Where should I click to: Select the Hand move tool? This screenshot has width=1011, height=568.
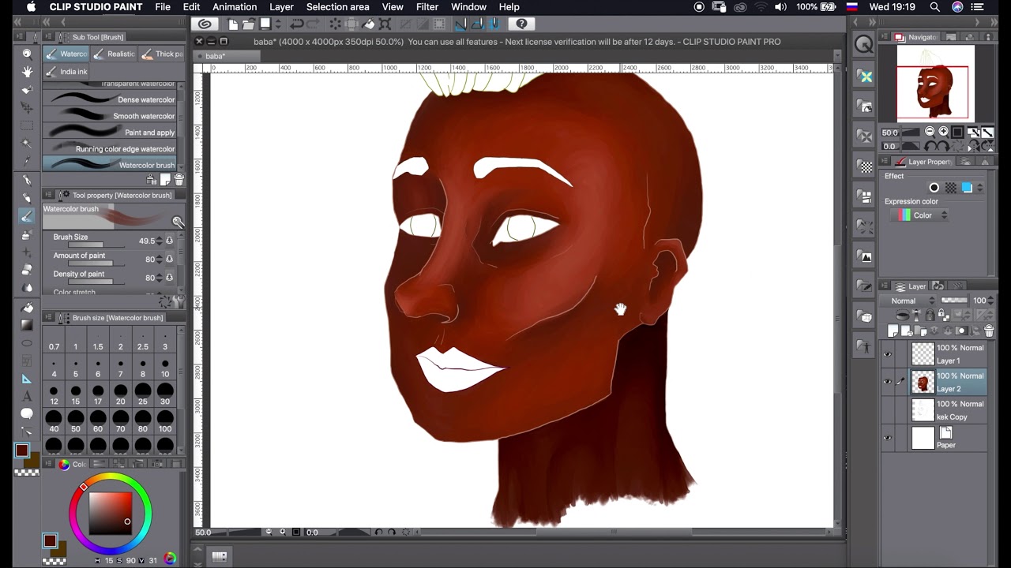pos(27,72)
